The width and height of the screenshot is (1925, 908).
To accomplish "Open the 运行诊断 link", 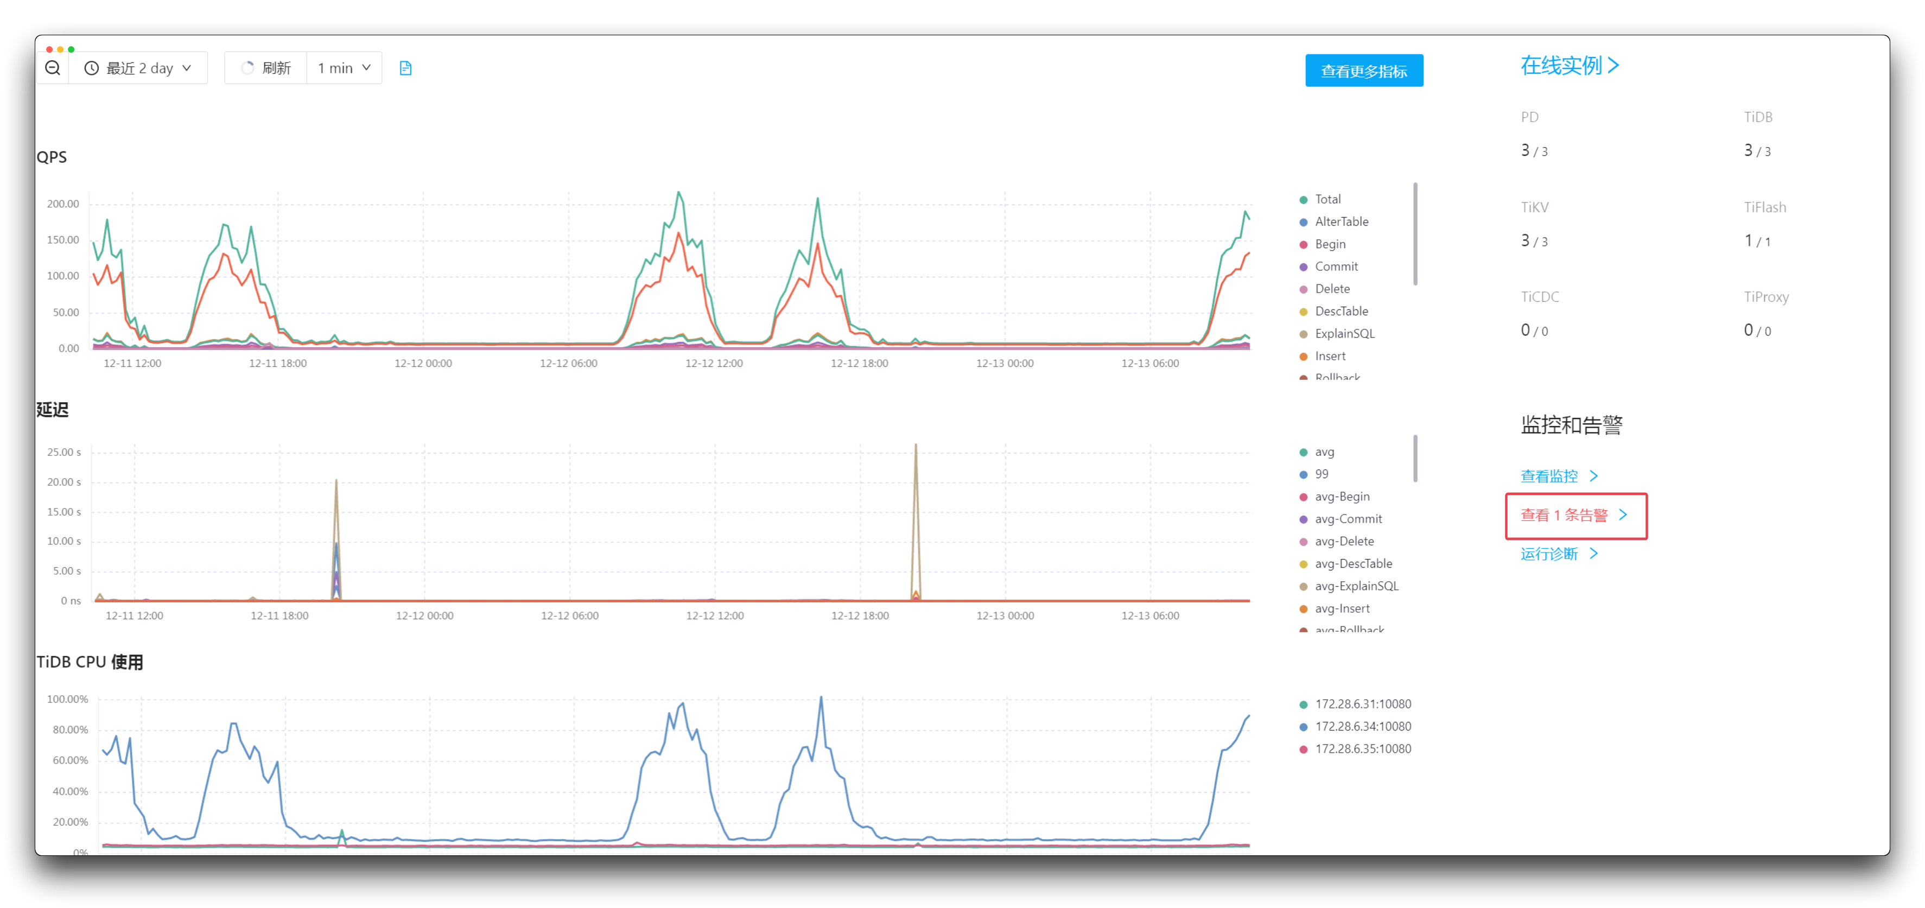I will click(x=1549, y=554).
